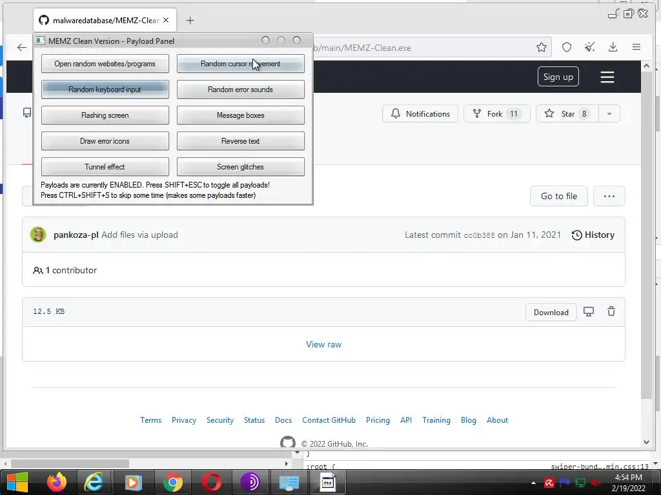Click the Sign up button
661x495 pixels.
coord(558,77)
